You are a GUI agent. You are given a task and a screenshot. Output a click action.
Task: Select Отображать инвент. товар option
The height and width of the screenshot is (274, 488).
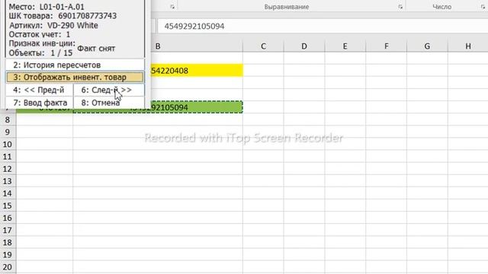click(x=75, y=78)
